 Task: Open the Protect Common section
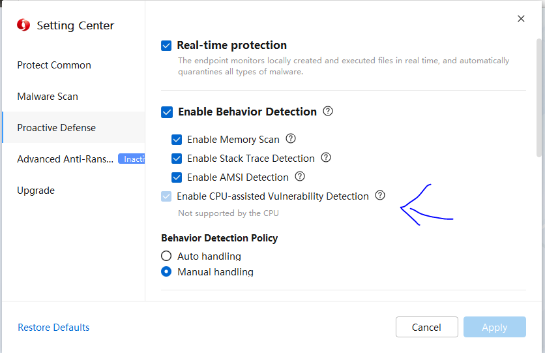[54, 65]
